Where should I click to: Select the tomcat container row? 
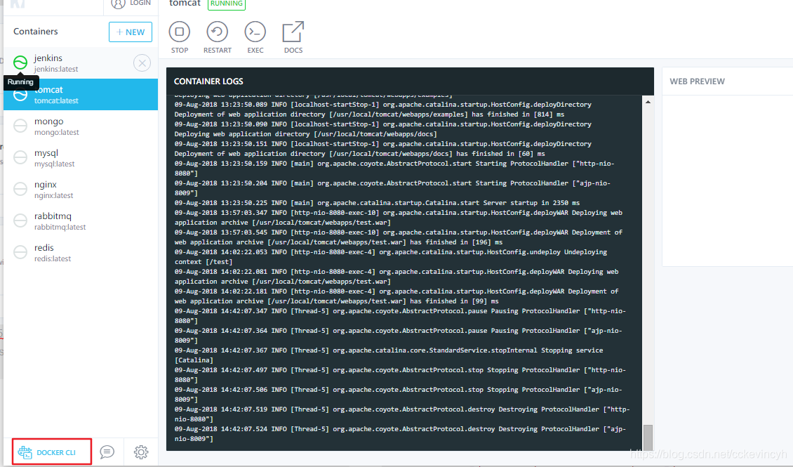[81, 94]
